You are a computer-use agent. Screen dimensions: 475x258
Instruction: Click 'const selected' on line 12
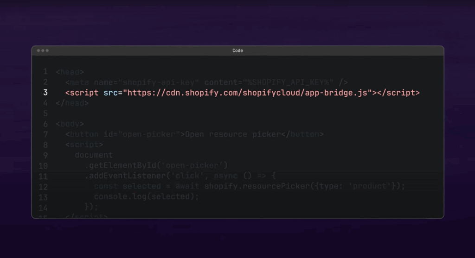127,186
